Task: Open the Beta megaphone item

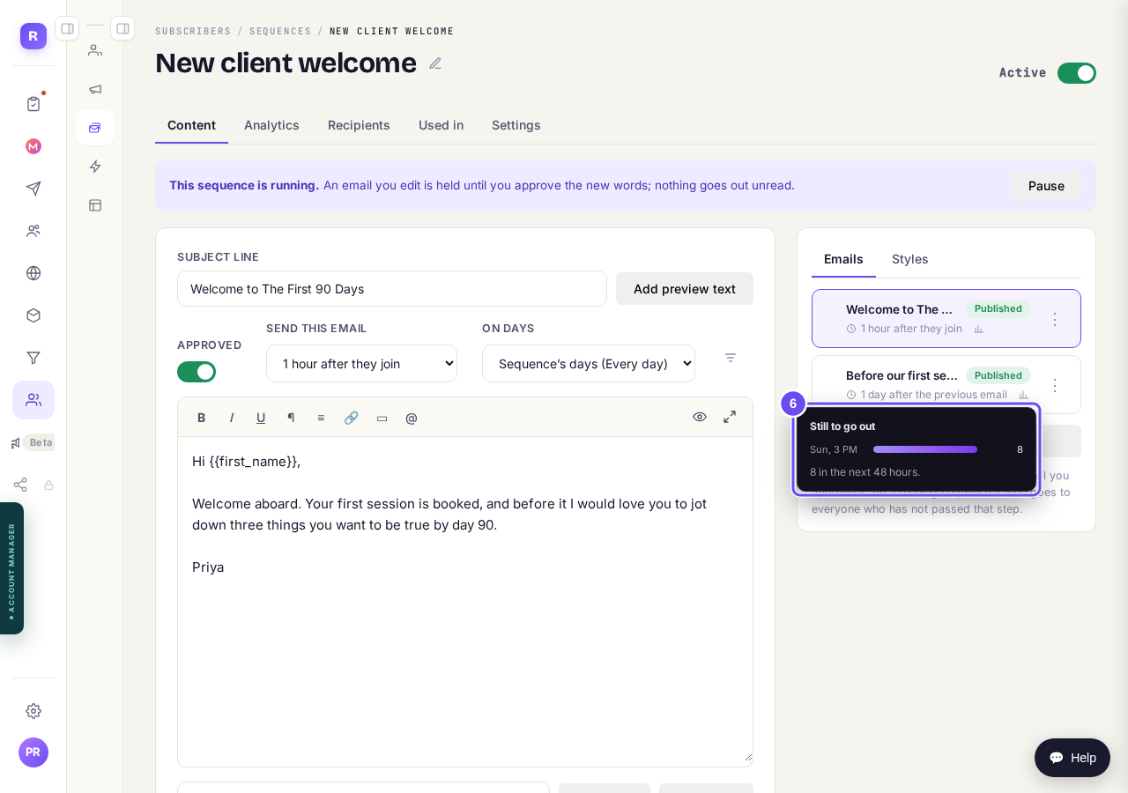Action: pyautogui.click(x=32, y=442)
